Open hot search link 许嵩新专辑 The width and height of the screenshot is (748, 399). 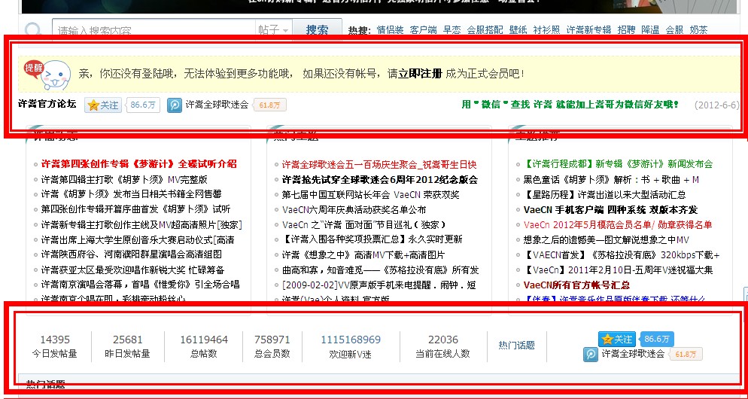pos(588,29)
